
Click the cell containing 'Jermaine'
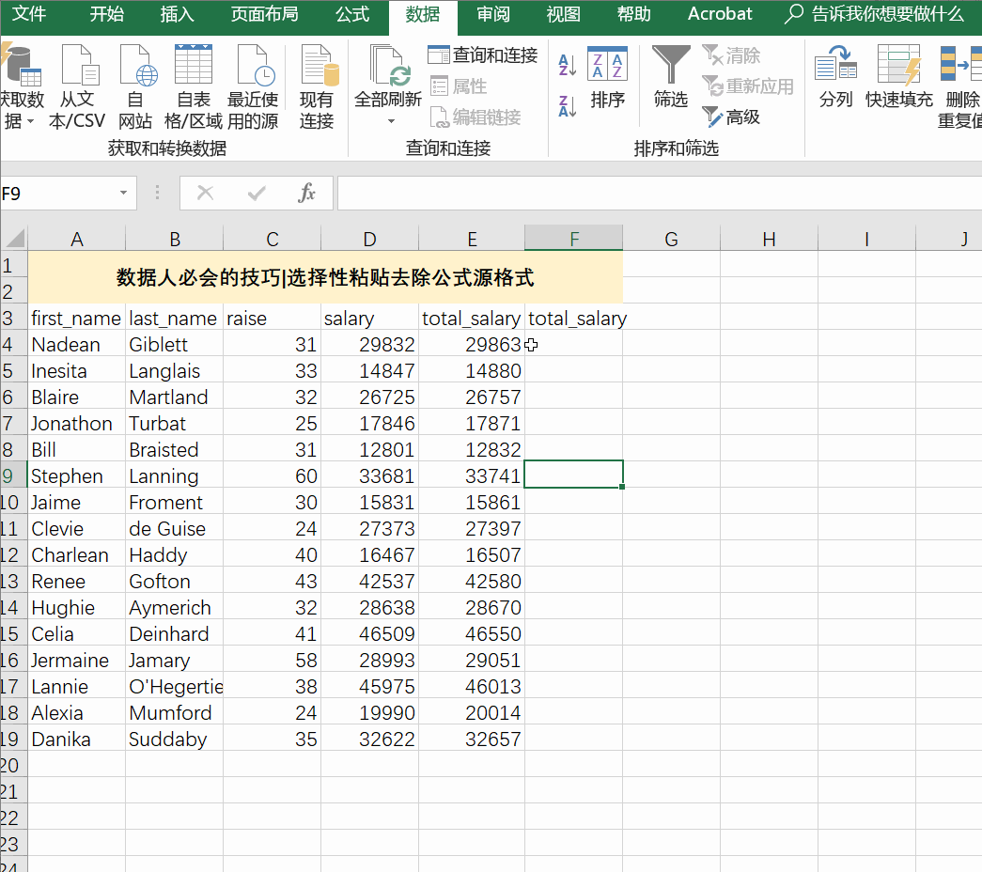click(76, 660)
